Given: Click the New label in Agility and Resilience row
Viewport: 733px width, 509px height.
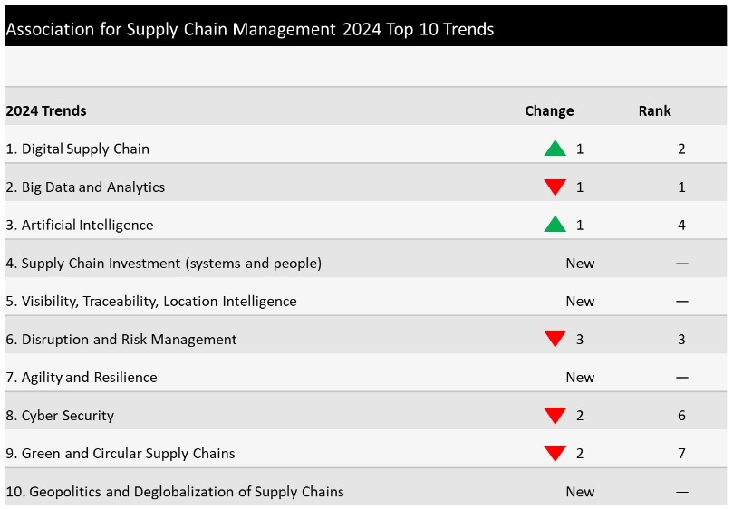Looking at the screenshot, I should [580, 378].
